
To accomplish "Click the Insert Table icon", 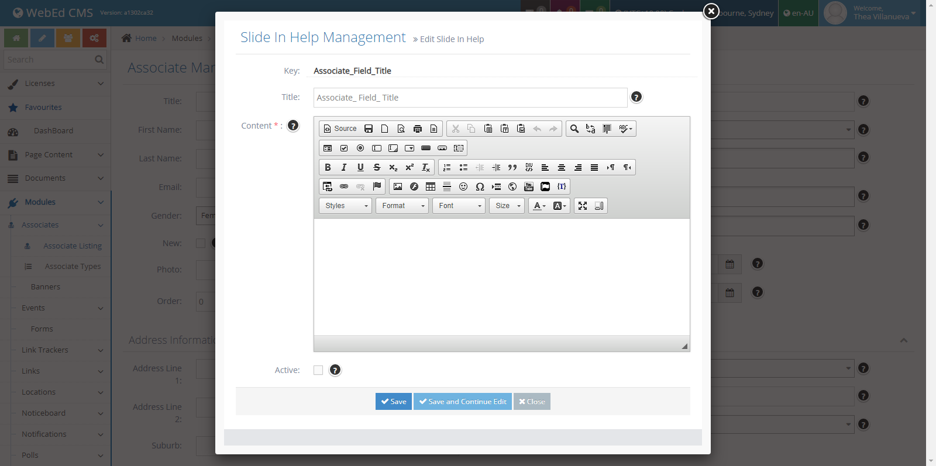I will (431, 187).
